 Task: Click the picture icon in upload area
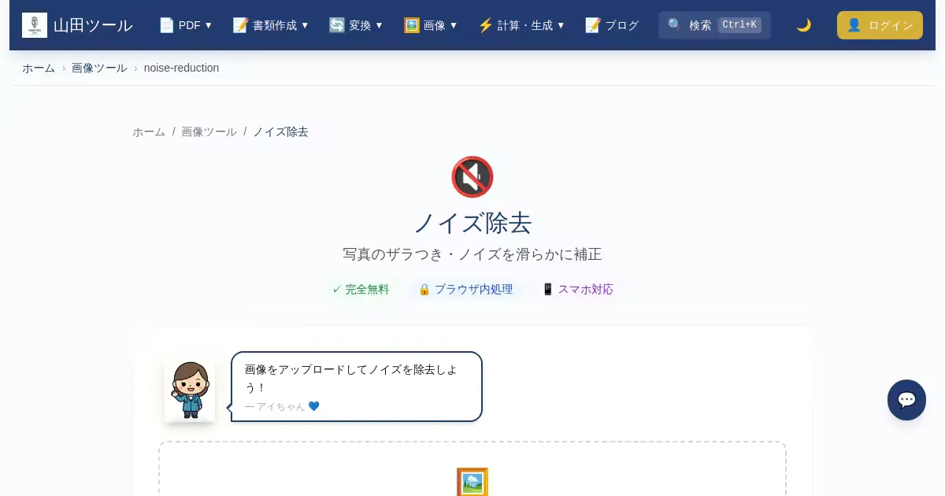(472, 482)
